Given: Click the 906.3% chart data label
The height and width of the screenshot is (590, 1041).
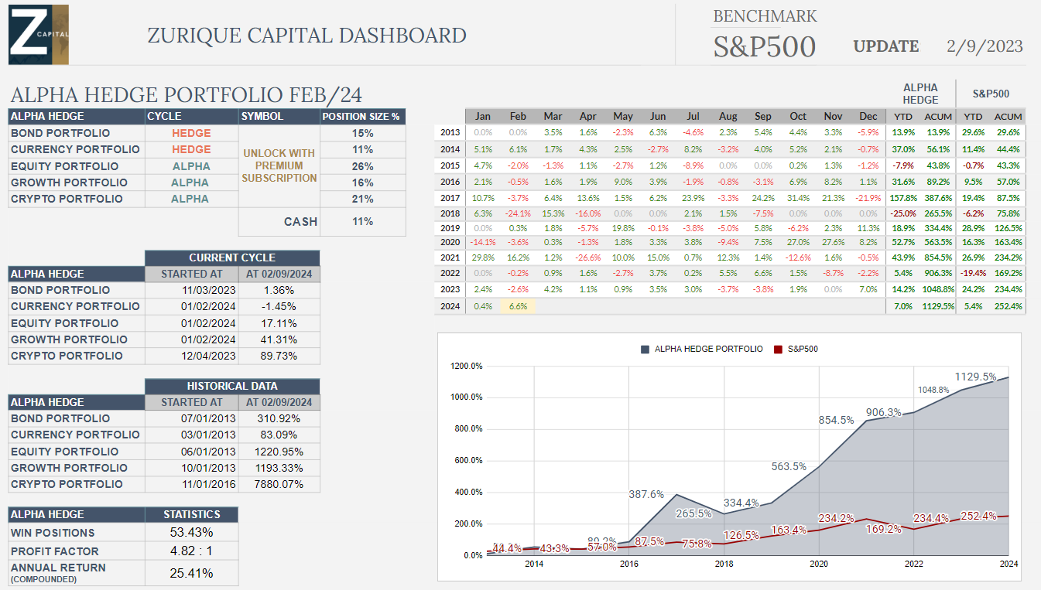Looking at the screenshot, I should click(883, 412).
